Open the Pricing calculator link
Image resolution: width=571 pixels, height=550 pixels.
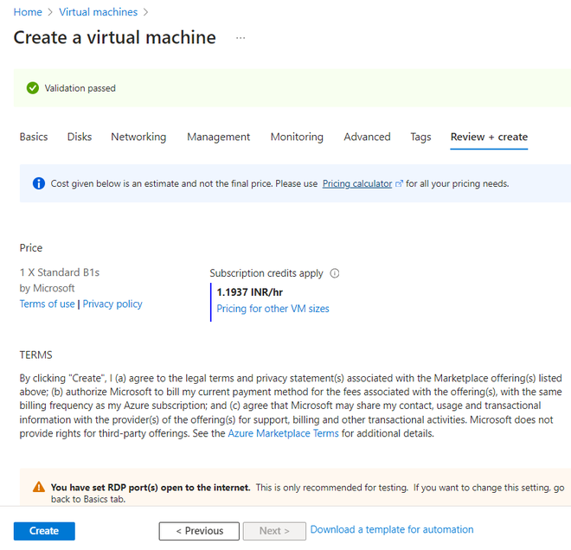357,183
